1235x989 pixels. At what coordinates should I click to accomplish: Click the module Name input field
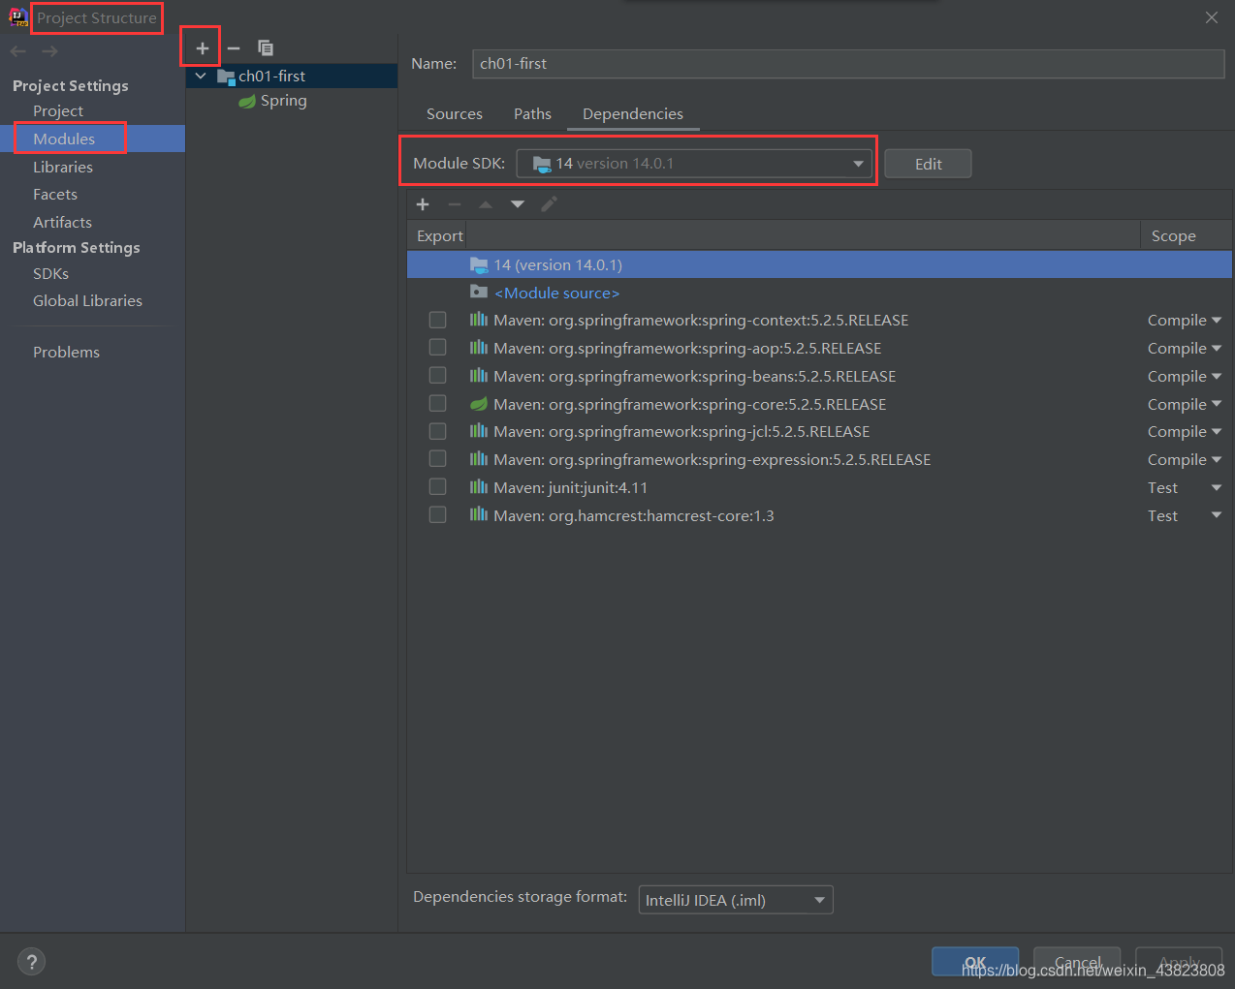[x=848, y=64]
